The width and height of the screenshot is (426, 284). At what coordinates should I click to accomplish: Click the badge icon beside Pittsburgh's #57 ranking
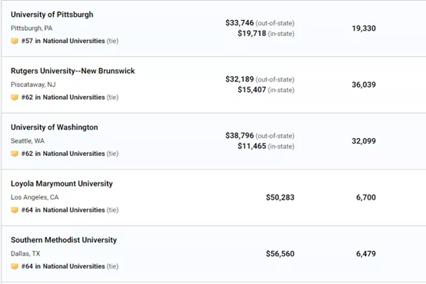15,41
